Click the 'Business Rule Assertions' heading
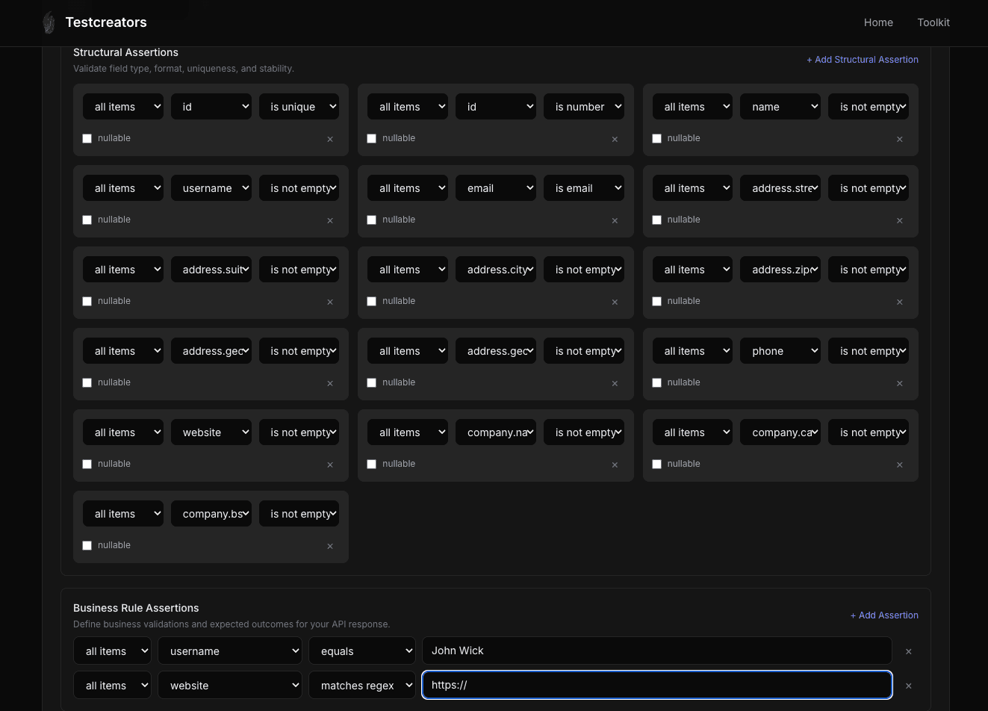The width and height of the screenshot is (988, 711). (136, 608)
